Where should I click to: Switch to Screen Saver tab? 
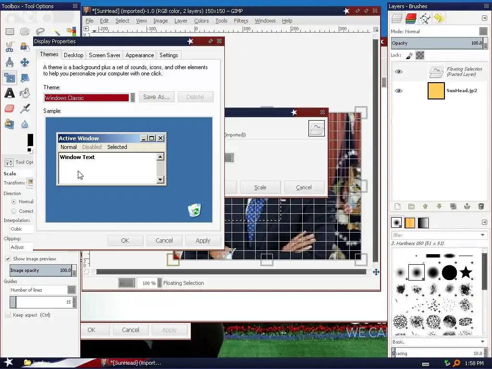point(104,55)
